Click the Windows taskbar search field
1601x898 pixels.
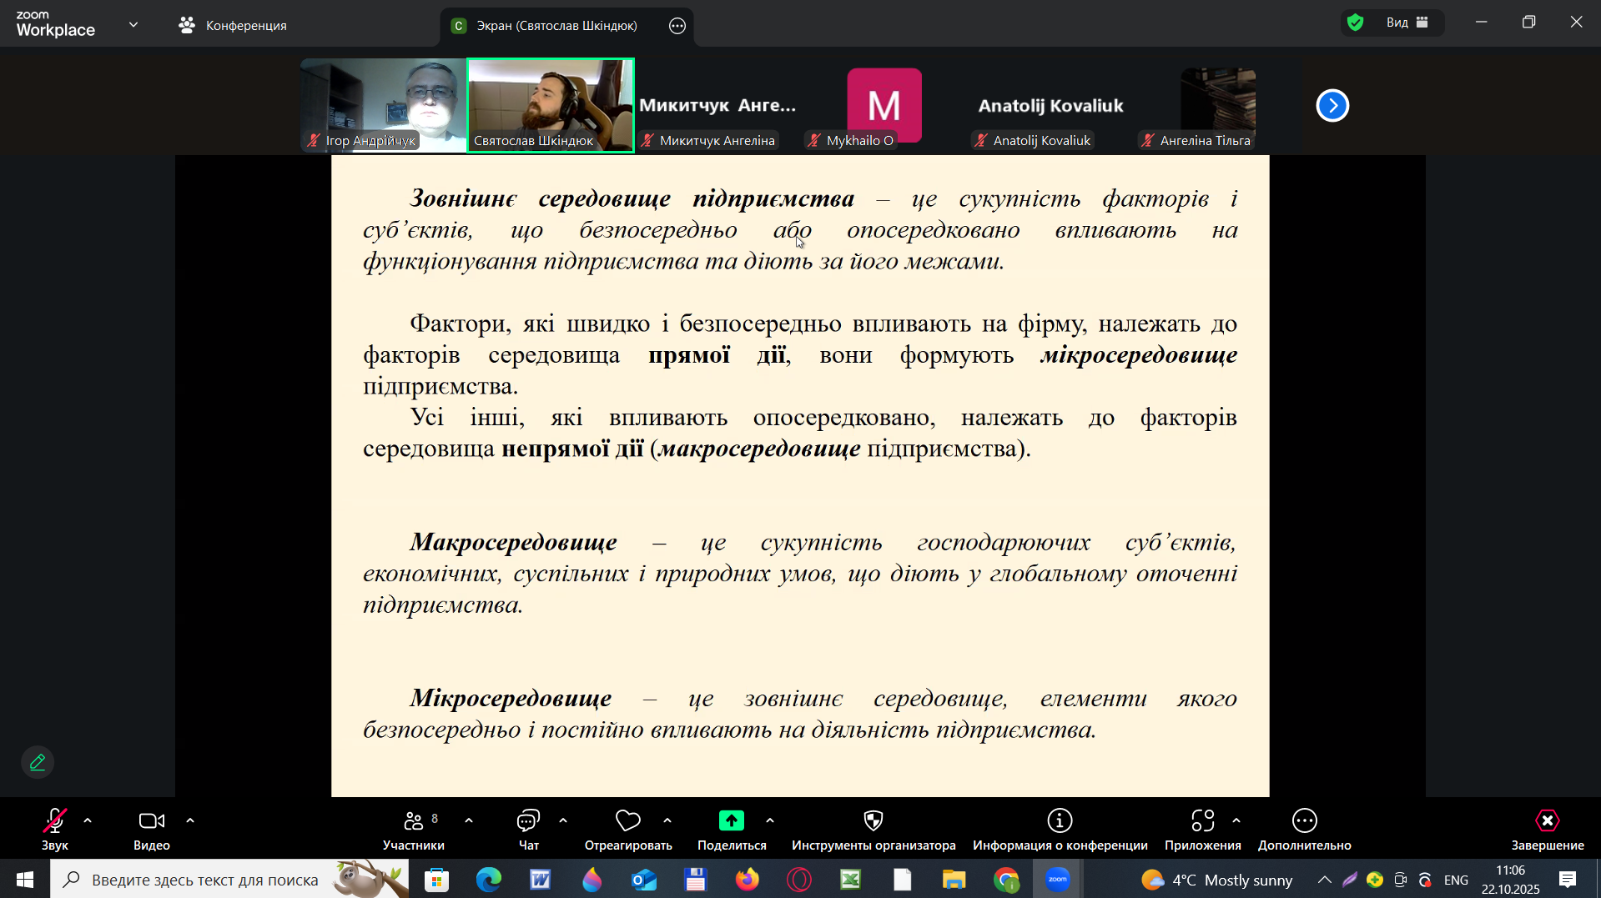pyautogui.click(x=204, y=880)
